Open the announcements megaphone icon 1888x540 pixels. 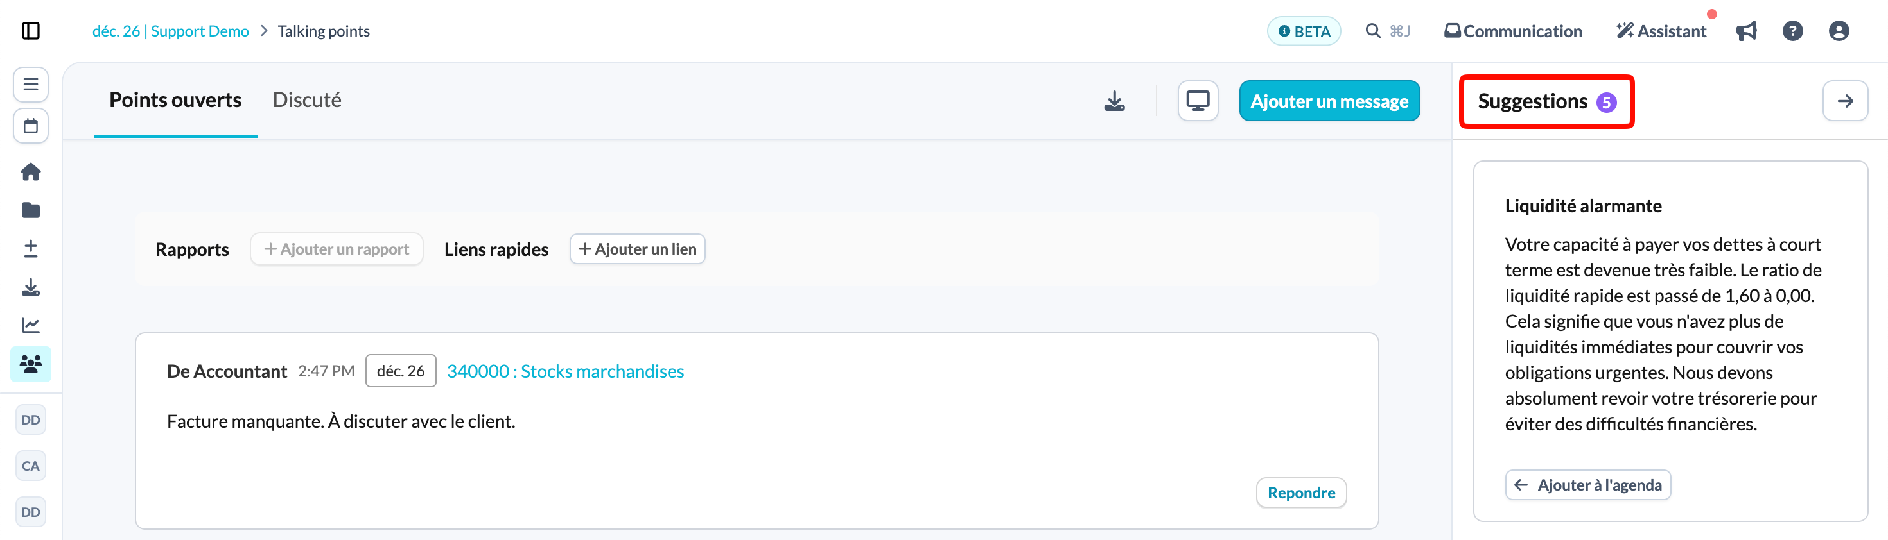1747,31
